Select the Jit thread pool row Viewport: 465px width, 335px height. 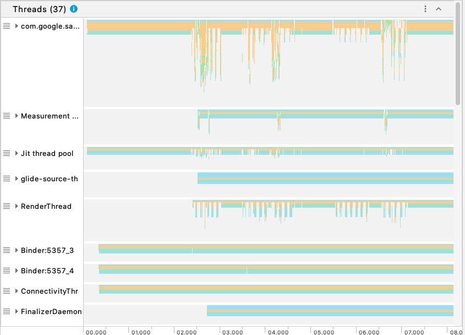pos(47,153)
